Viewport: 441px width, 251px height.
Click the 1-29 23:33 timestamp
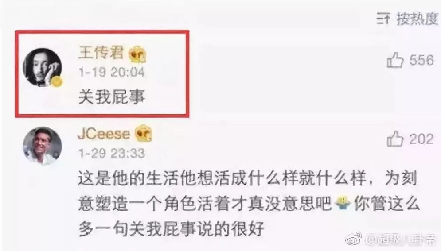point(112,153)
